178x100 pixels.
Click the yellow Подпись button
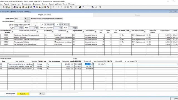point(23,94)
